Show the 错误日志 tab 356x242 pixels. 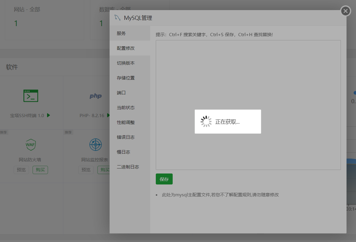[x=130, y=137]
